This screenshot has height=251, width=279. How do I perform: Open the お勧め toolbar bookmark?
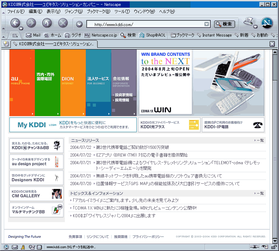pos(259,35)
